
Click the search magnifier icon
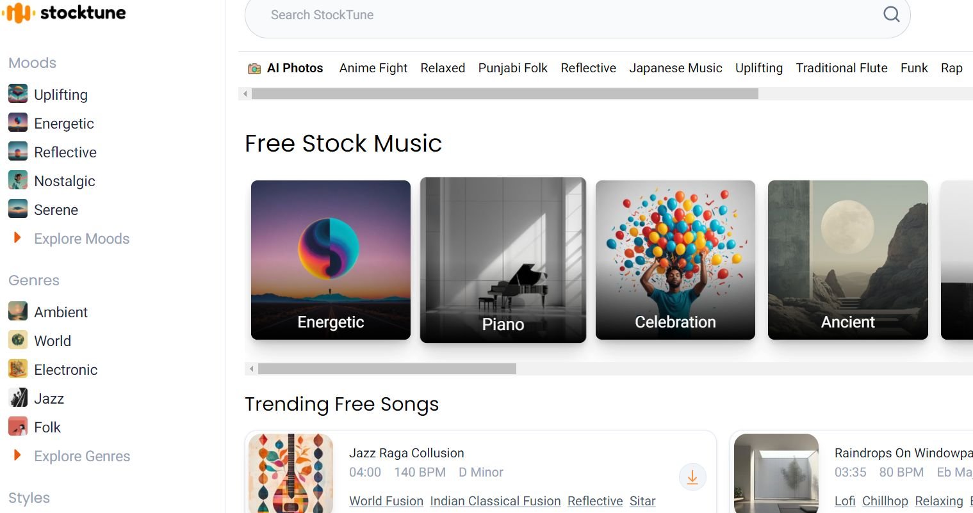[891, 14]
